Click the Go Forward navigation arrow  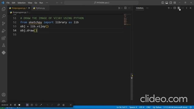pos(62,3)
